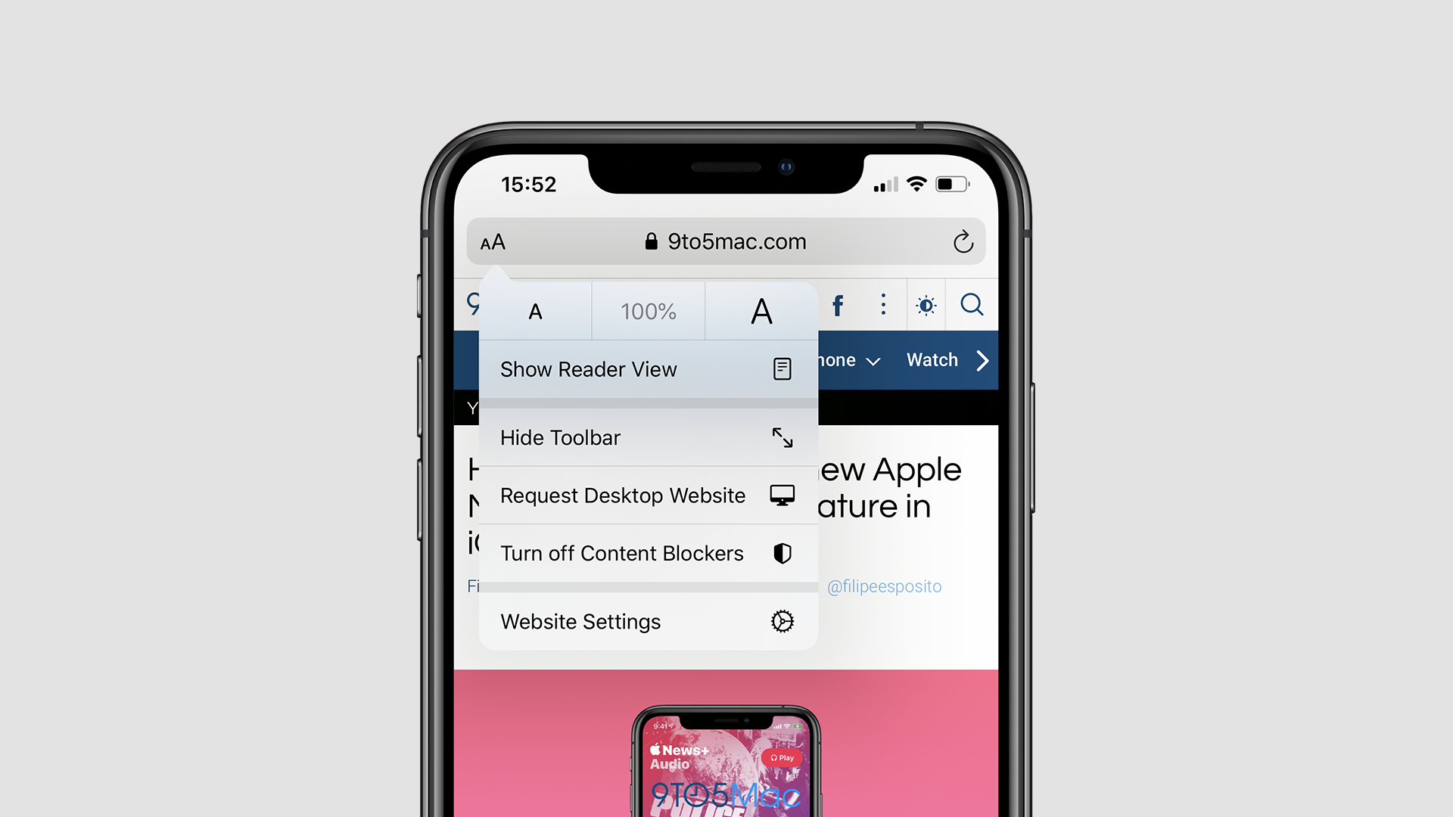Tap the Website Settings gear icon
The image size is (1453, 817).
pyautogui.click(x=782, y=620)
